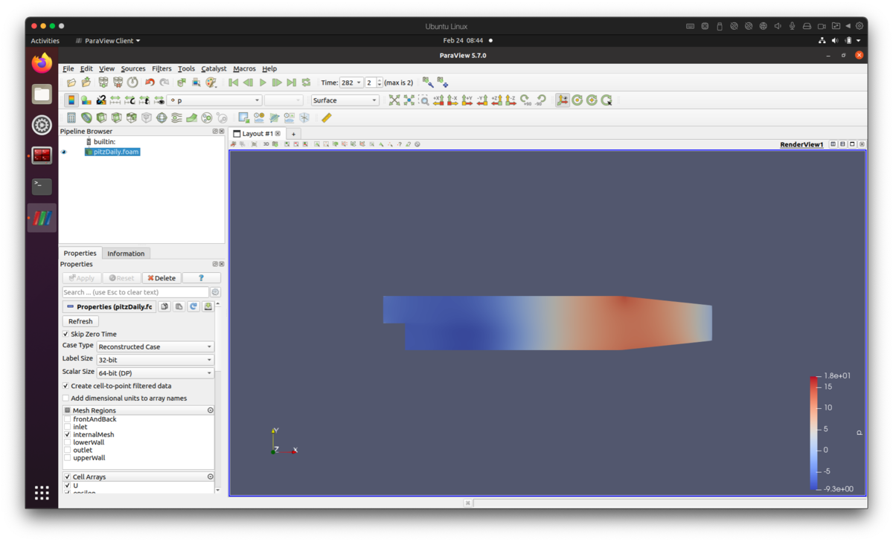Go to the last frame
Image resolution: width=893 pixels, height=542 pixels.
(x=291, y=83)
